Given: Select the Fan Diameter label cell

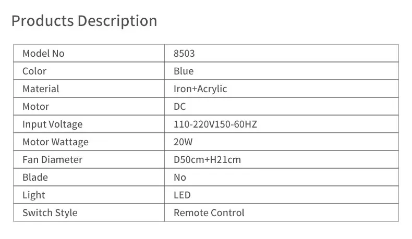Looking at the screenshot, I should pyautogui.click(x=52, y=160).
